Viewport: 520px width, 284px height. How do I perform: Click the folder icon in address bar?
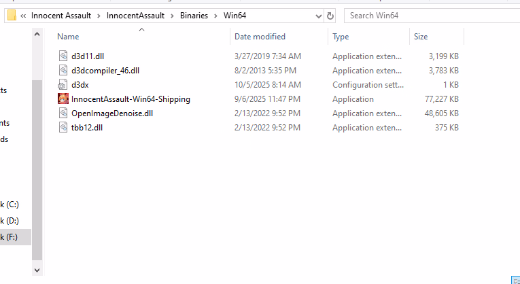[x=12, y=16]
